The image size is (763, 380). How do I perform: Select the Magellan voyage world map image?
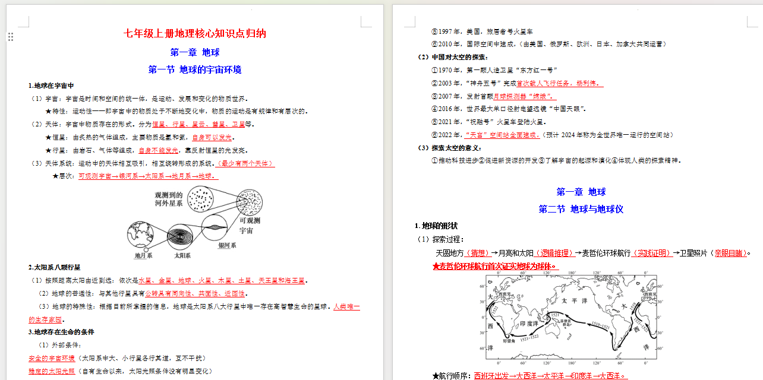570,319
